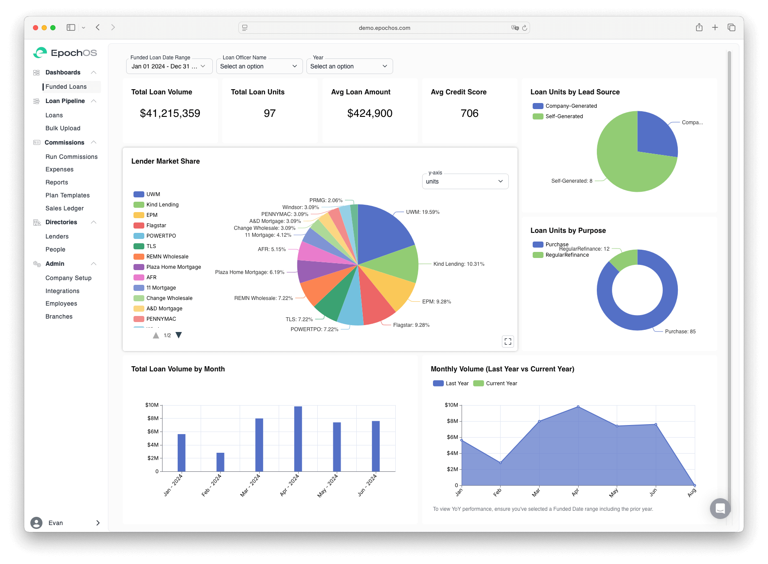Open the Expenses page
The width and height of the screenshot is (768, 564).
coord(59,169)
